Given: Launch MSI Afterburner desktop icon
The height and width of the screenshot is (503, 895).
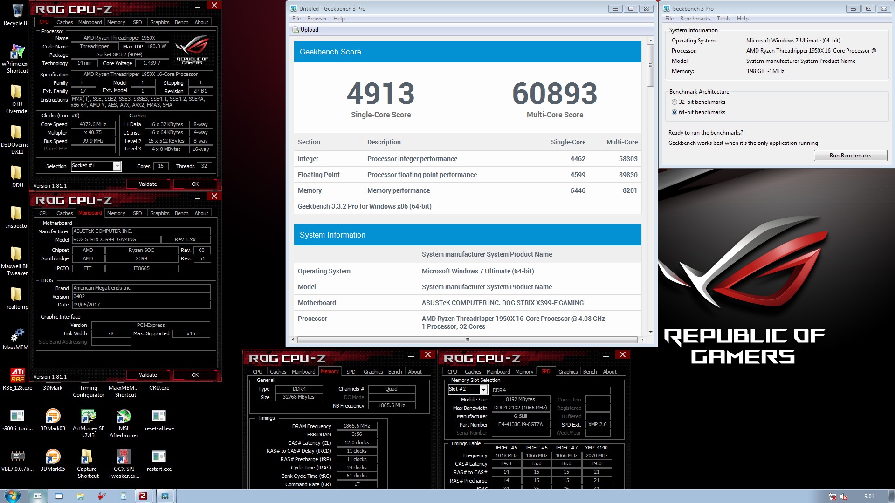Looking at the screenshot, I should tap(124, 416).
